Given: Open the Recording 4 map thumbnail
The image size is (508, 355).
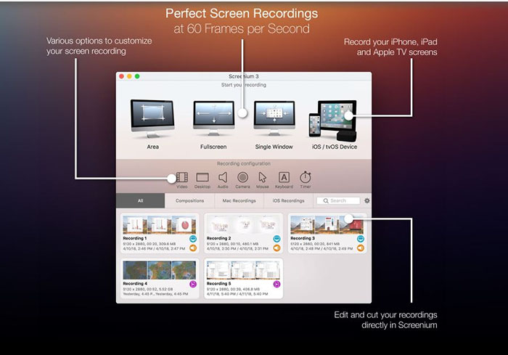Looking at the screenshot, I should (160, 270).
